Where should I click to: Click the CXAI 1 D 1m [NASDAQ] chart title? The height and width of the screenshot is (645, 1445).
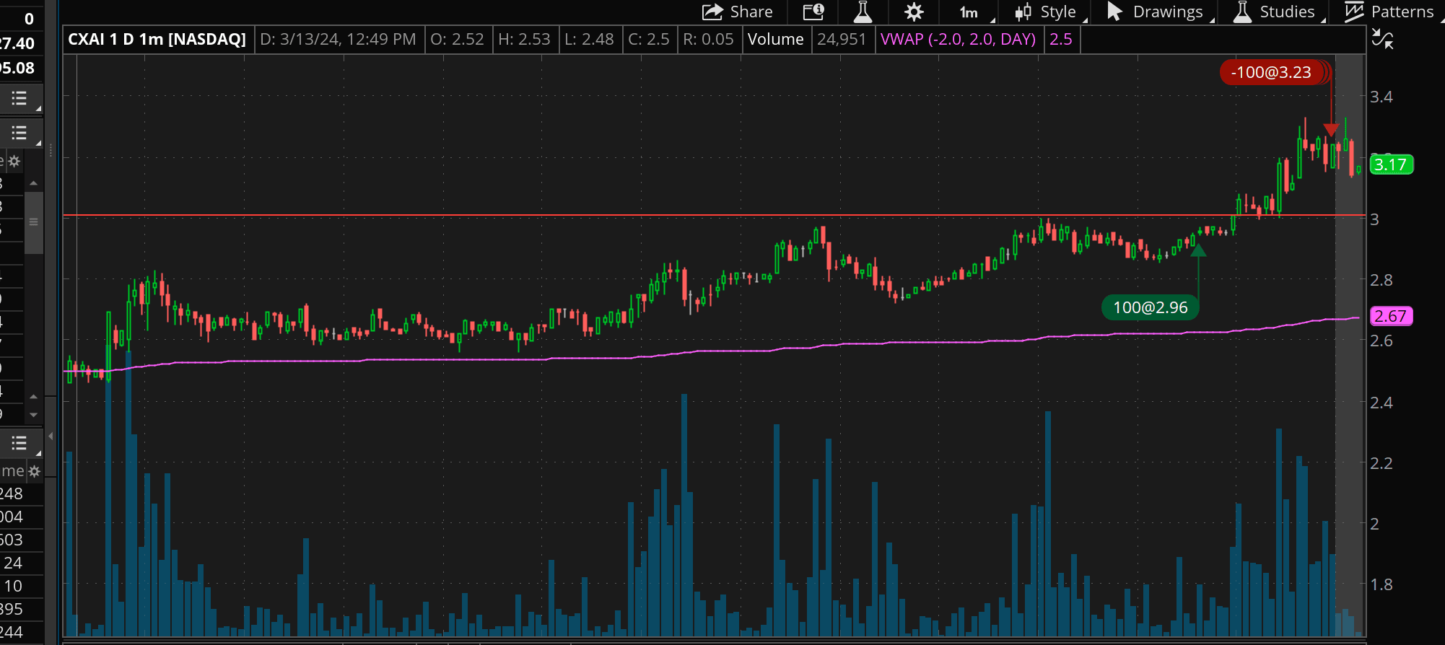[157, 39]
